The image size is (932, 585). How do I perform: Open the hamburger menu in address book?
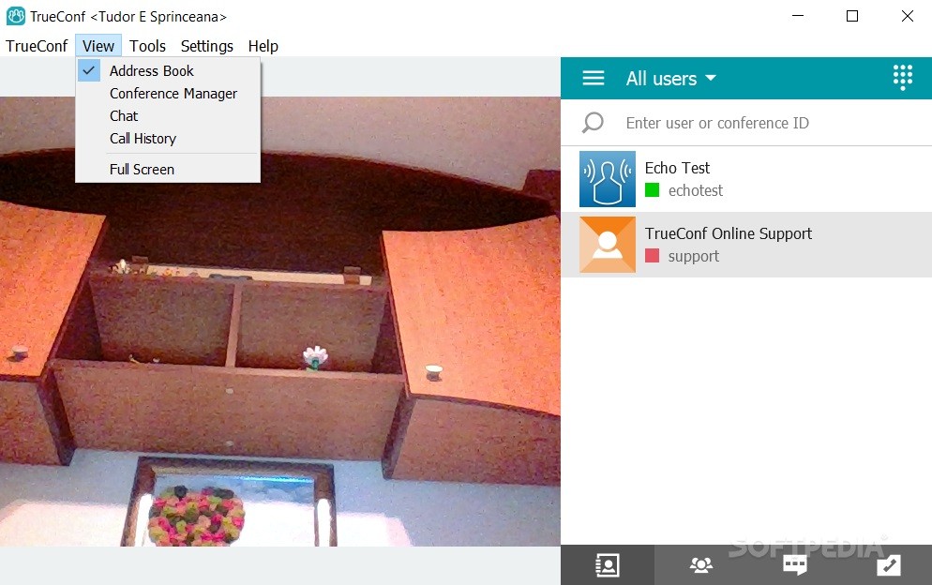[593, 78]
